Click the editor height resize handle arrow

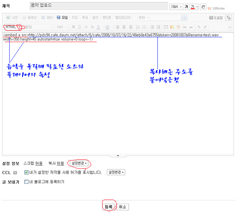[x=118, y=156]
